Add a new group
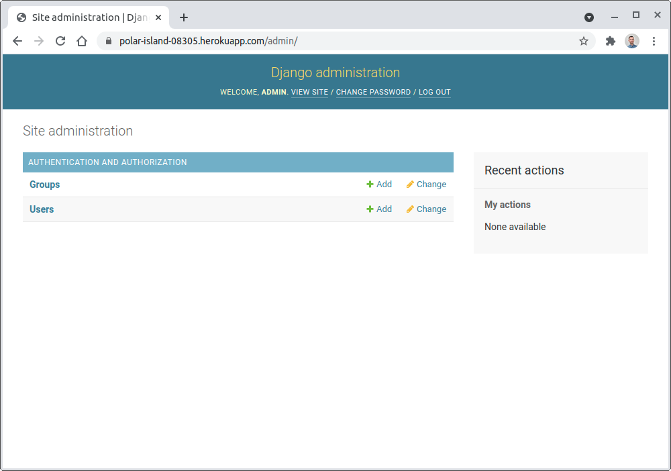671x471 pixels. click(x=379, y=185)
